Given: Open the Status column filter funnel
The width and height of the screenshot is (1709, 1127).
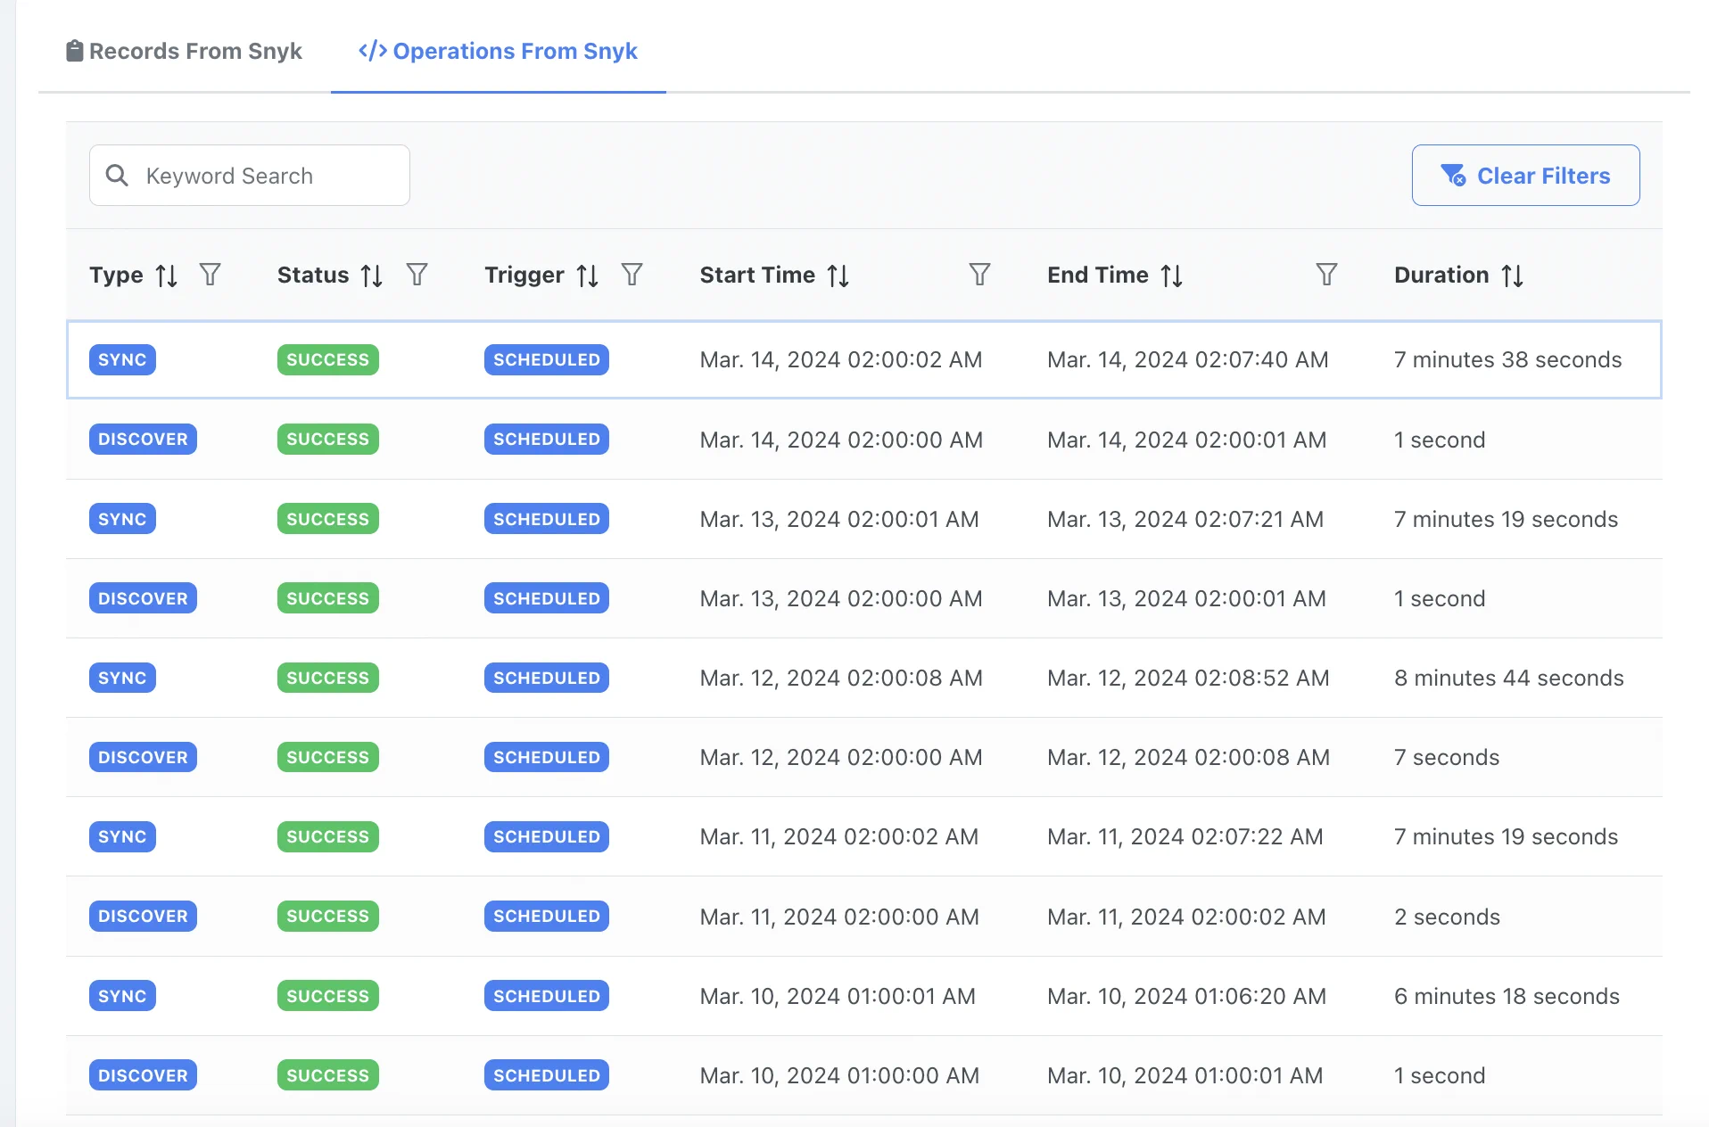Looking at the screenshot, I should [x=417, y=275].
